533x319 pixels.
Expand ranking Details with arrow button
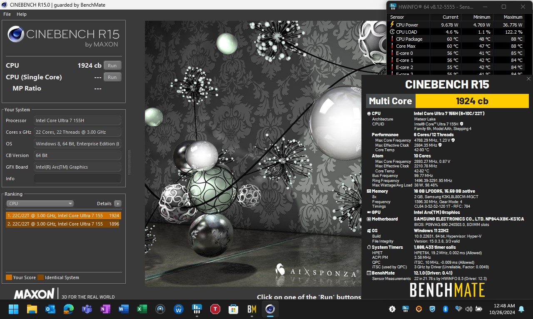(x=118, y=204)
